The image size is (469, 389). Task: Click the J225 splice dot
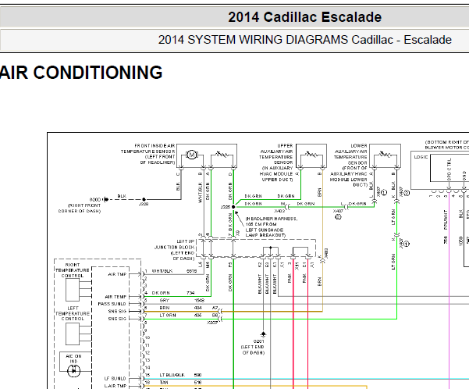coord(233,207)
